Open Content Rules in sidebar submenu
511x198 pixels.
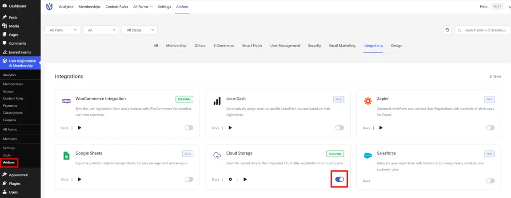click(13, 98)
